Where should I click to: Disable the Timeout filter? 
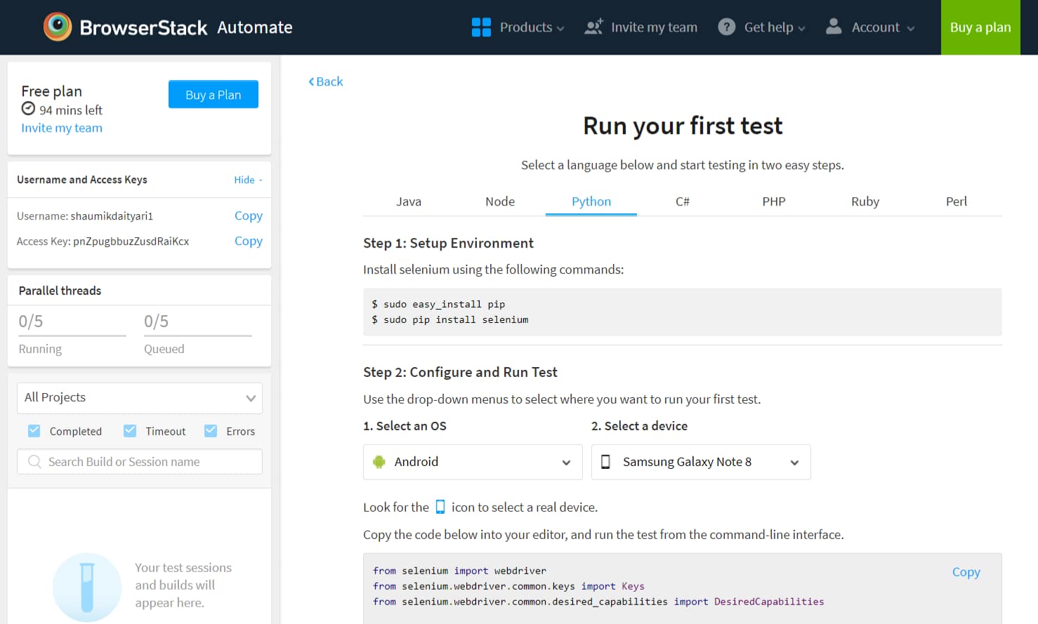130,430
